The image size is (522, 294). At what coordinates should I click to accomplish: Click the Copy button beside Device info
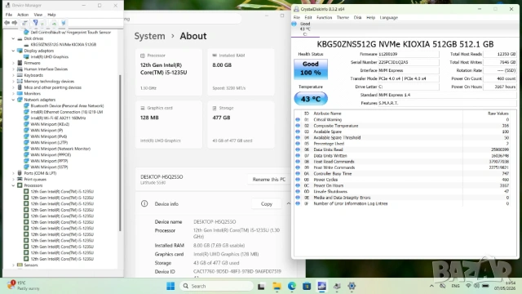click(267, 203)
